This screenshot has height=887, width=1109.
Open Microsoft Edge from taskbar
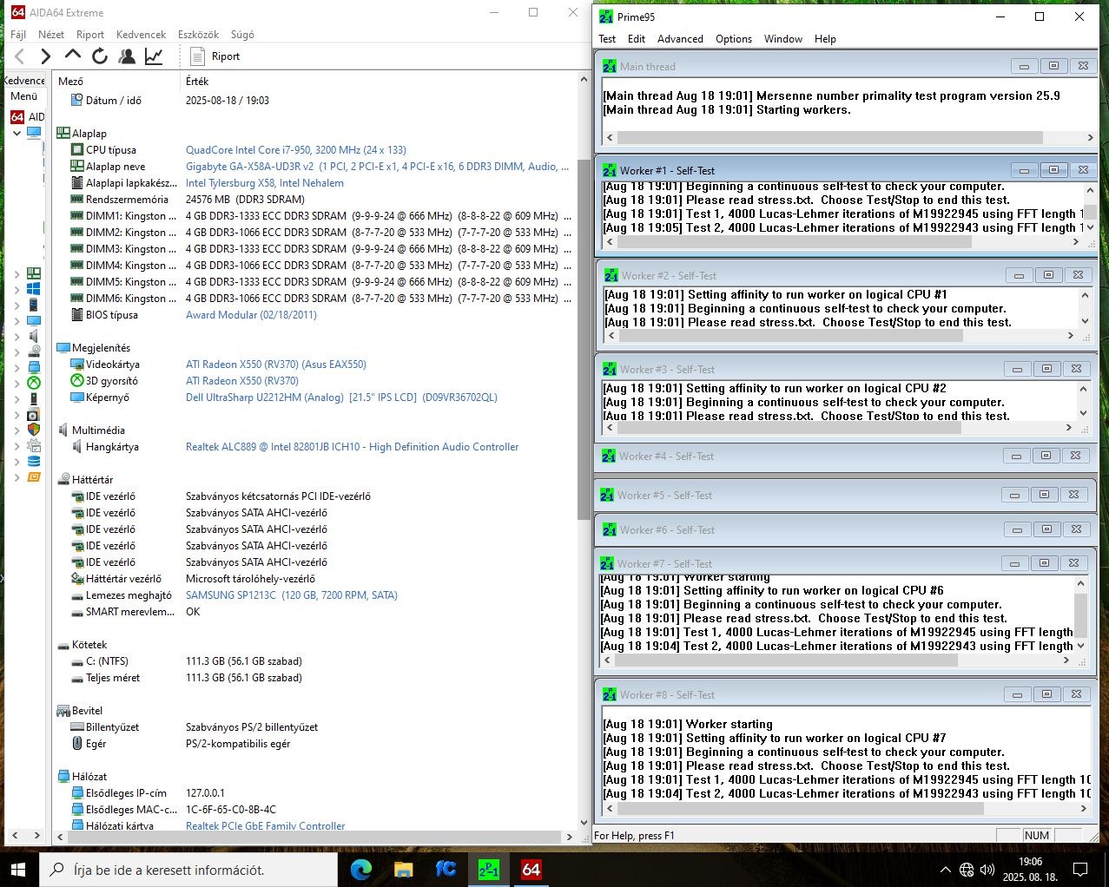coord(361,870)
